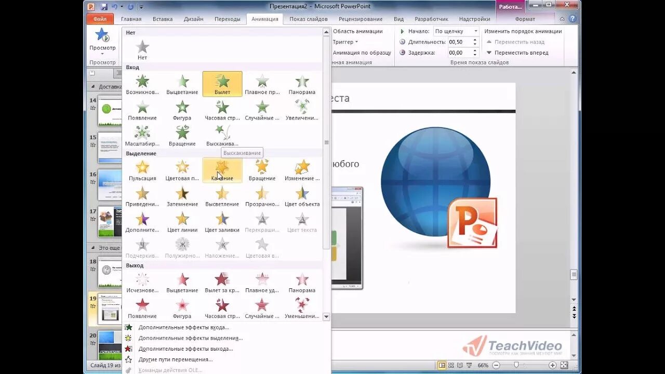Click Анимация по образцу button
The width and height of the screenshot is (665, 374).
(x=361, y=52)
